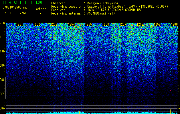
Task: Click the Receiving antenna label
Action: coord(66,13)
